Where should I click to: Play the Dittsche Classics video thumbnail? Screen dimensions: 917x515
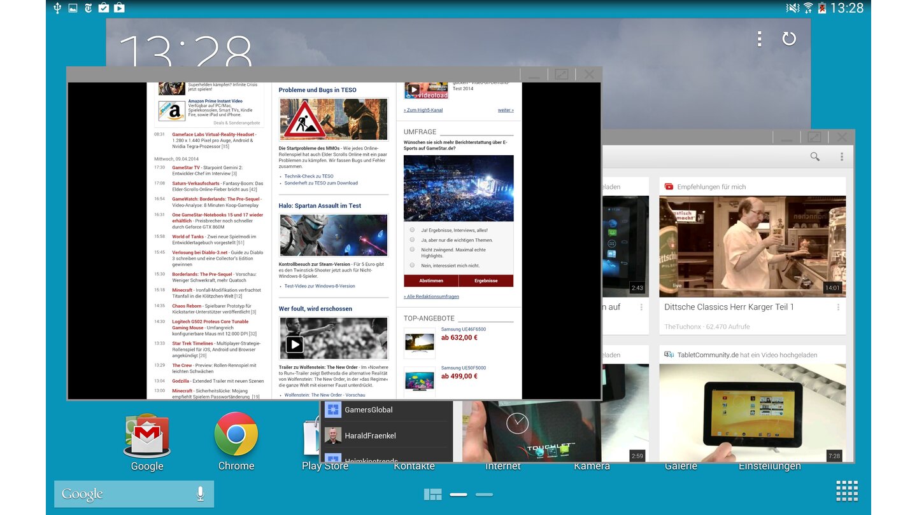click(x=752, y=246)
